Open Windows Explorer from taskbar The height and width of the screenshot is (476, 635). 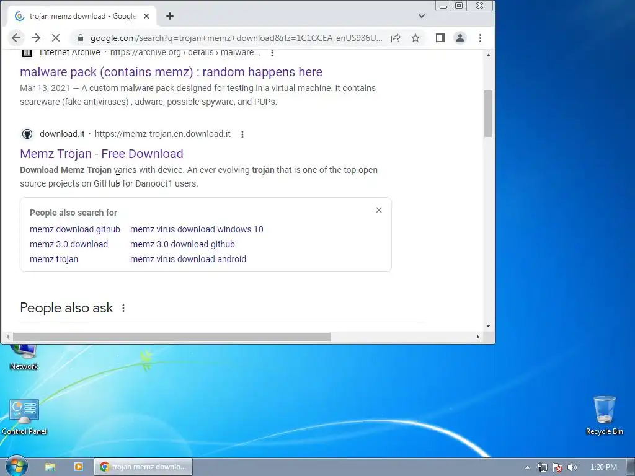(50, 467)
